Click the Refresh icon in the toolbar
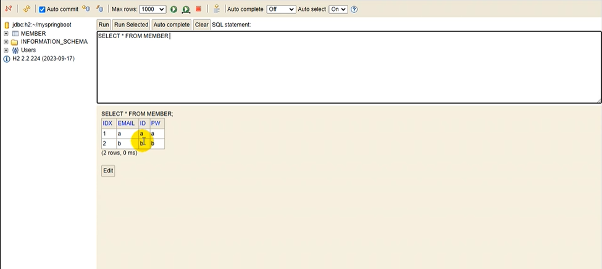Screen dimensions: 602x269 click(x=27, y=9)
